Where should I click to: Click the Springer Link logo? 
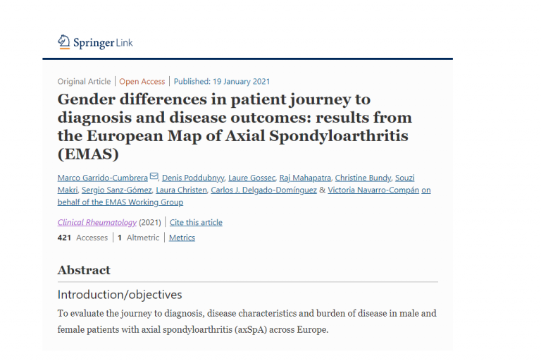(95, 42)
